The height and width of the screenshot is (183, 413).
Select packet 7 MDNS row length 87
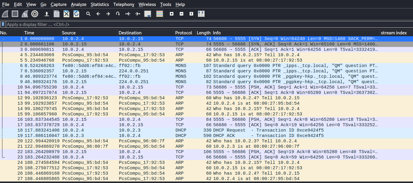(x=206, y=71)
